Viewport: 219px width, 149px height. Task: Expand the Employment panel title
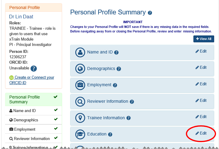[99, 85]
